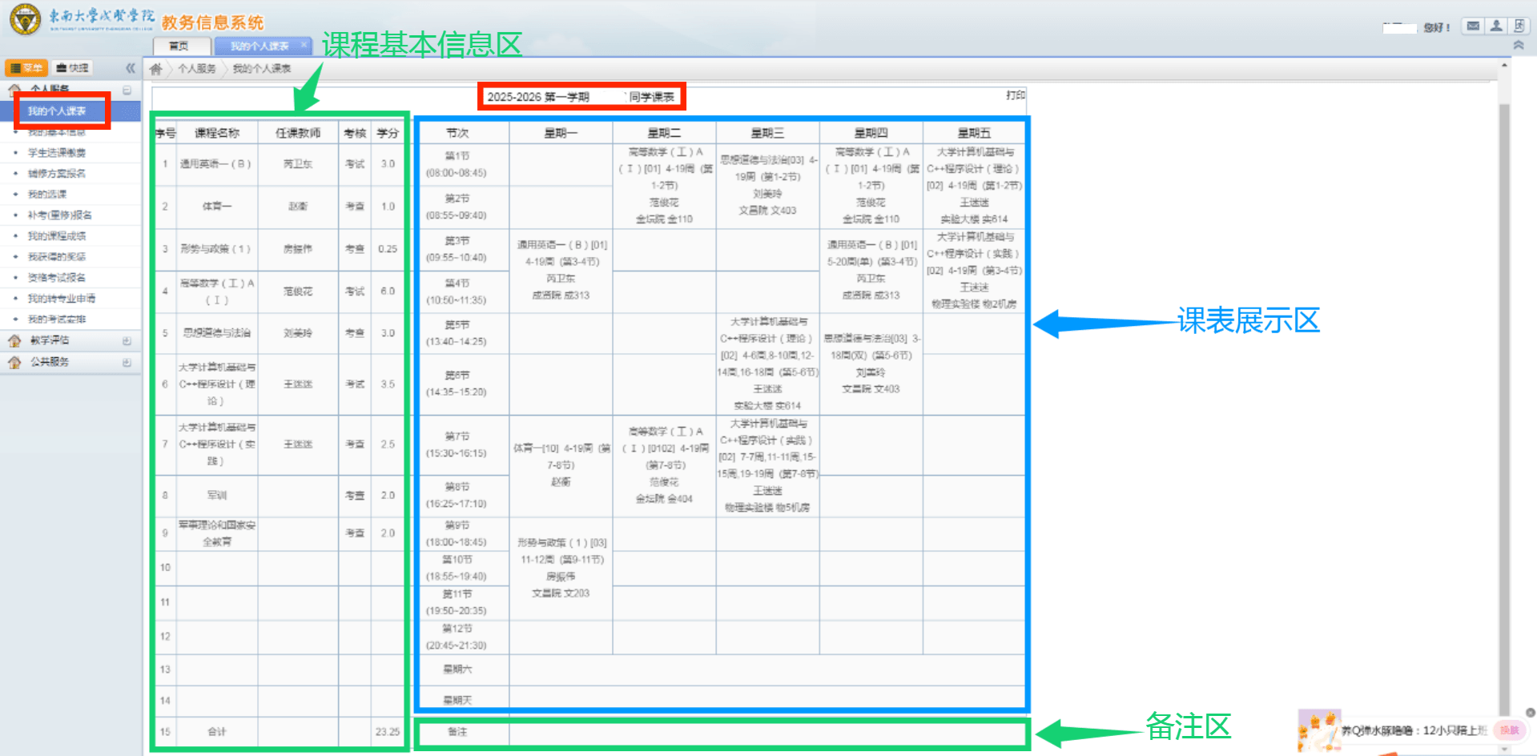The height and width of the screenshot is (756, 1537).
Task: Open the mail envelope icon in header
Action: [1473, 26]
